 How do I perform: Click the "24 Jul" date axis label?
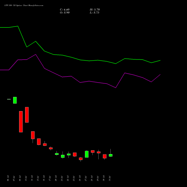tap(80, 178)
